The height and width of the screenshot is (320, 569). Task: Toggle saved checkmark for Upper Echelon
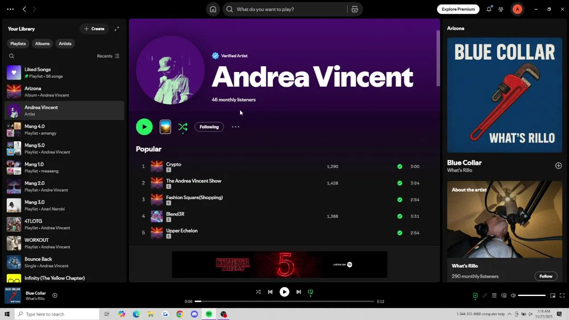400,233
